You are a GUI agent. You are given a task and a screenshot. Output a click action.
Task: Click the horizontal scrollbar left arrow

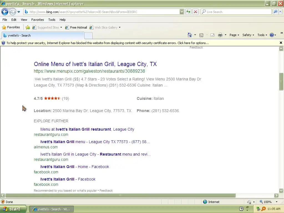coord(3,196)
